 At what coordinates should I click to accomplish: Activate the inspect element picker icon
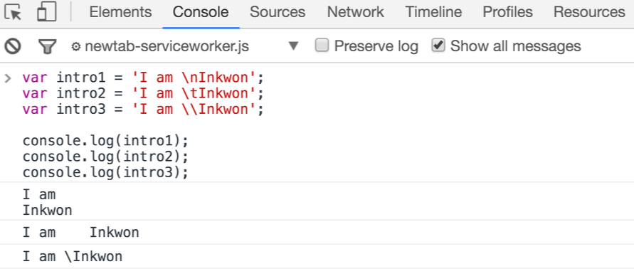[x=13, y=12]
